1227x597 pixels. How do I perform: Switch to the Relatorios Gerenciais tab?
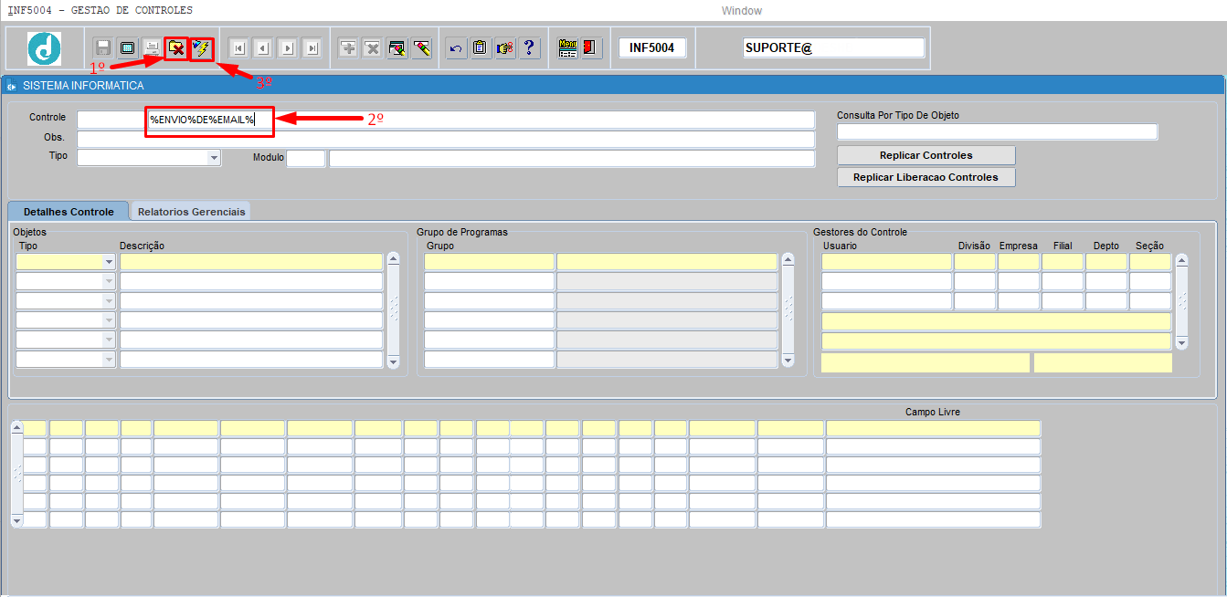pyautogui.click(x=192, y=211)
